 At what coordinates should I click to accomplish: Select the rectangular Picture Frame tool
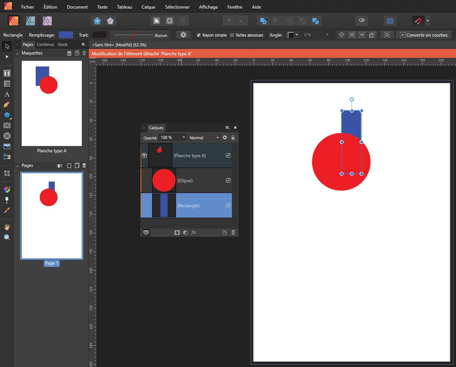point(7,125)
